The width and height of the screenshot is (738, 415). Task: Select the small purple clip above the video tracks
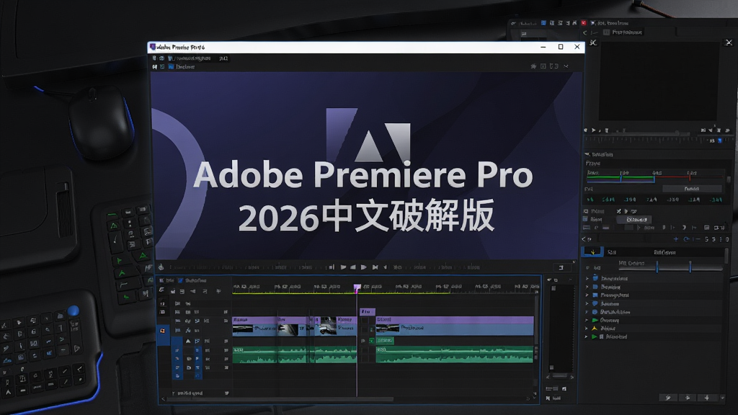click(367, 311)
